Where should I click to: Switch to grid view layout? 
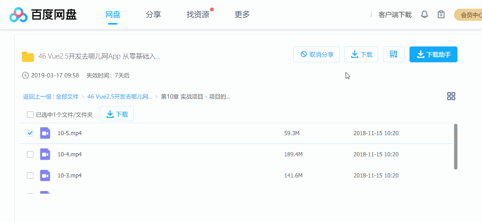click(451, 96)
